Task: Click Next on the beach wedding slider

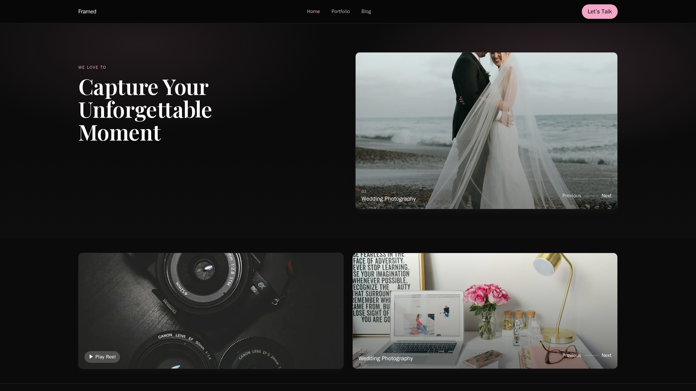Action: (x=606, y=196)
